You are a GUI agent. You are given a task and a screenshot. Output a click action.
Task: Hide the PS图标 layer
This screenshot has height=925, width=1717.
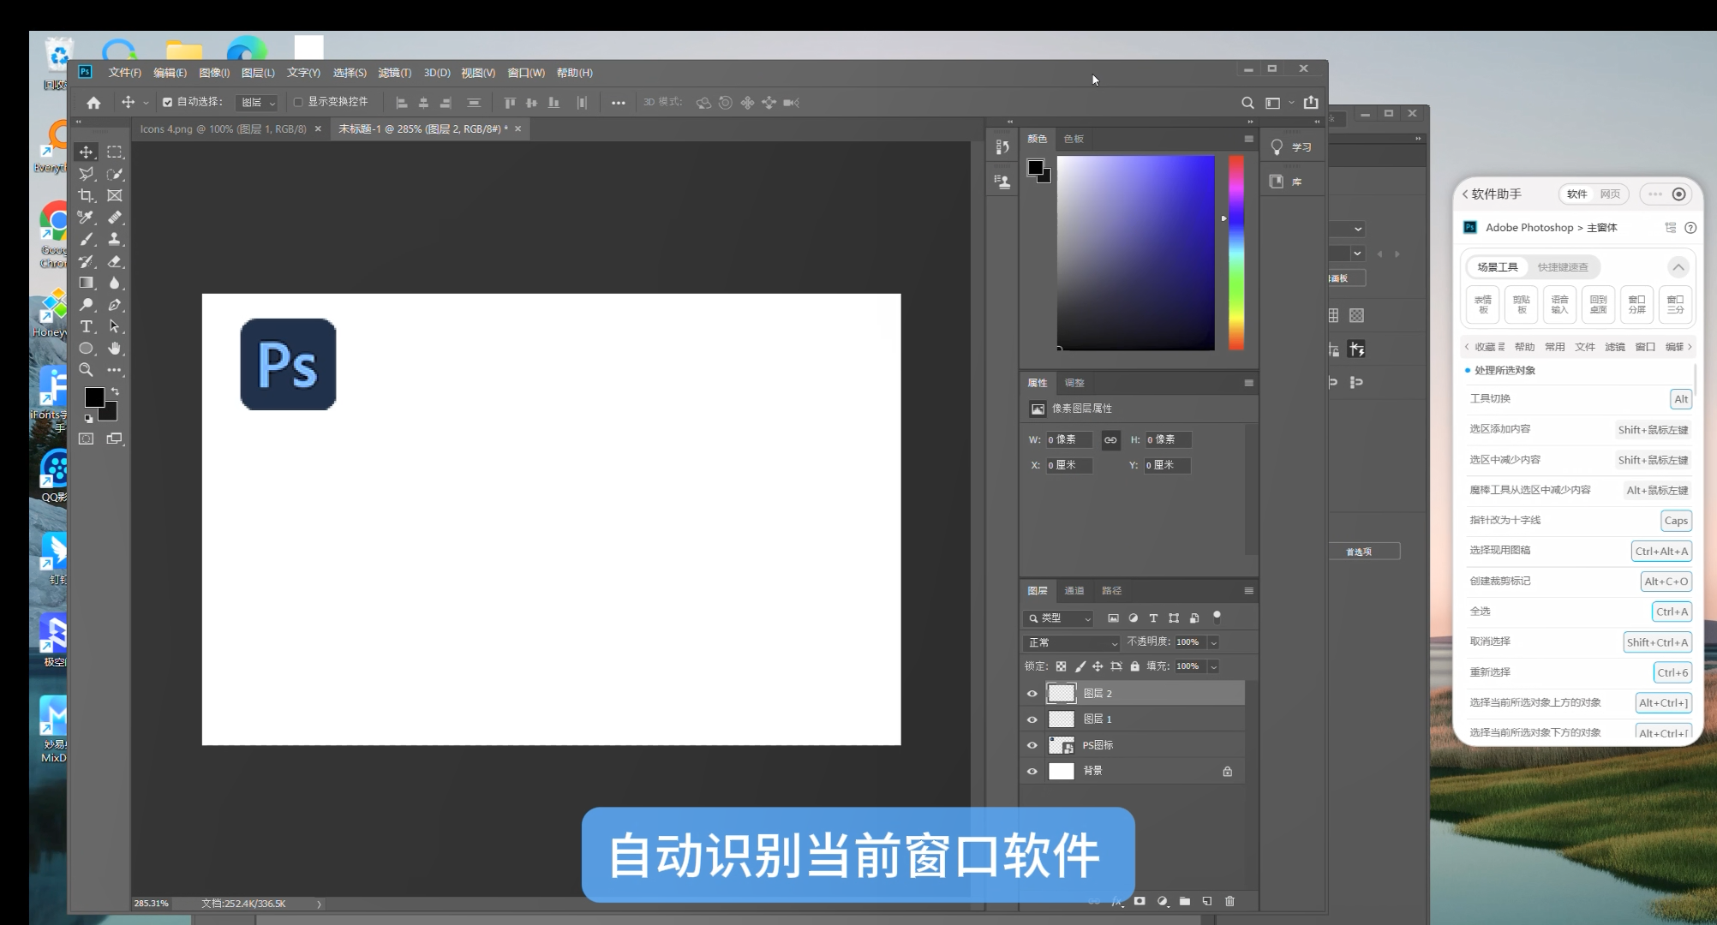click(x=1032, y=745)
